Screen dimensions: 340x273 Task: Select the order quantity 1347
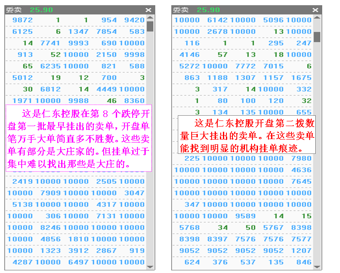pyautogui.click(x=78, y=32)
